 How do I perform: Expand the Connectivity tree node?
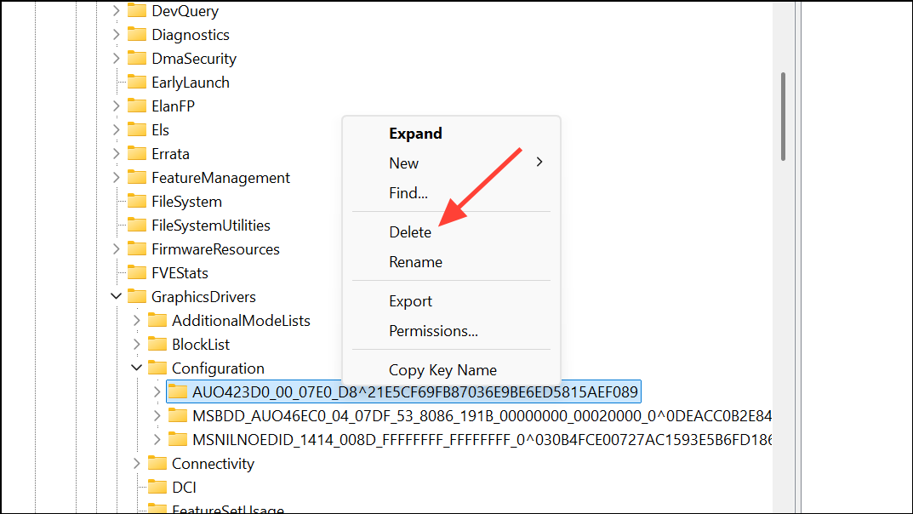pos(137,464)
